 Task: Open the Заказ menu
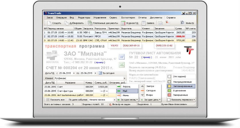point(50,18)
